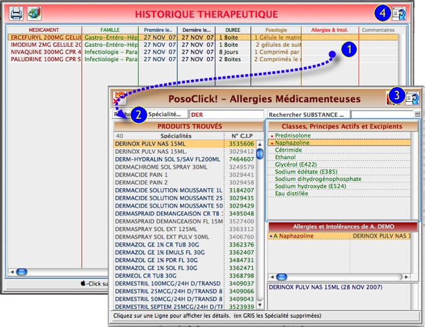Select DERMESTRIL 100MCG/24H D/TRANSD

185,284
